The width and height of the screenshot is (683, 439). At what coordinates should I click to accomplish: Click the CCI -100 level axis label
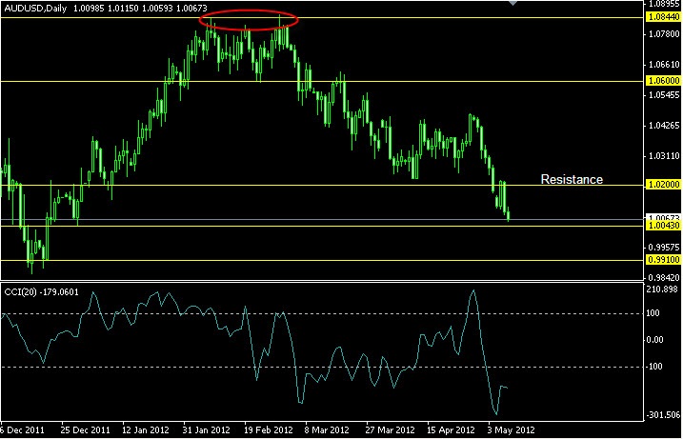pyautogui.click(x=657, y=367)
